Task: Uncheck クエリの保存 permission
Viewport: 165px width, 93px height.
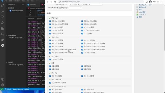Action: pos(82,34)
